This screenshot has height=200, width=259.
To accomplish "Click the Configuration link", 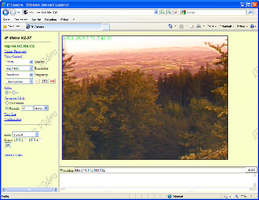I will pos(13,119).
